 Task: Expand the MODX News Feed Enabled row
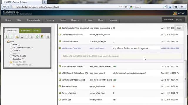tap(60, 66)
